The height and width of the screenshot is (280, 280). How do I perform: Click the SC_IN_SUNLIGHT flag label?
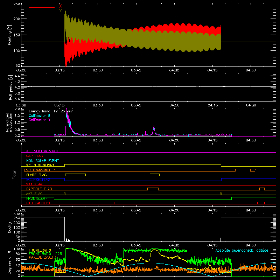point(40,165)
